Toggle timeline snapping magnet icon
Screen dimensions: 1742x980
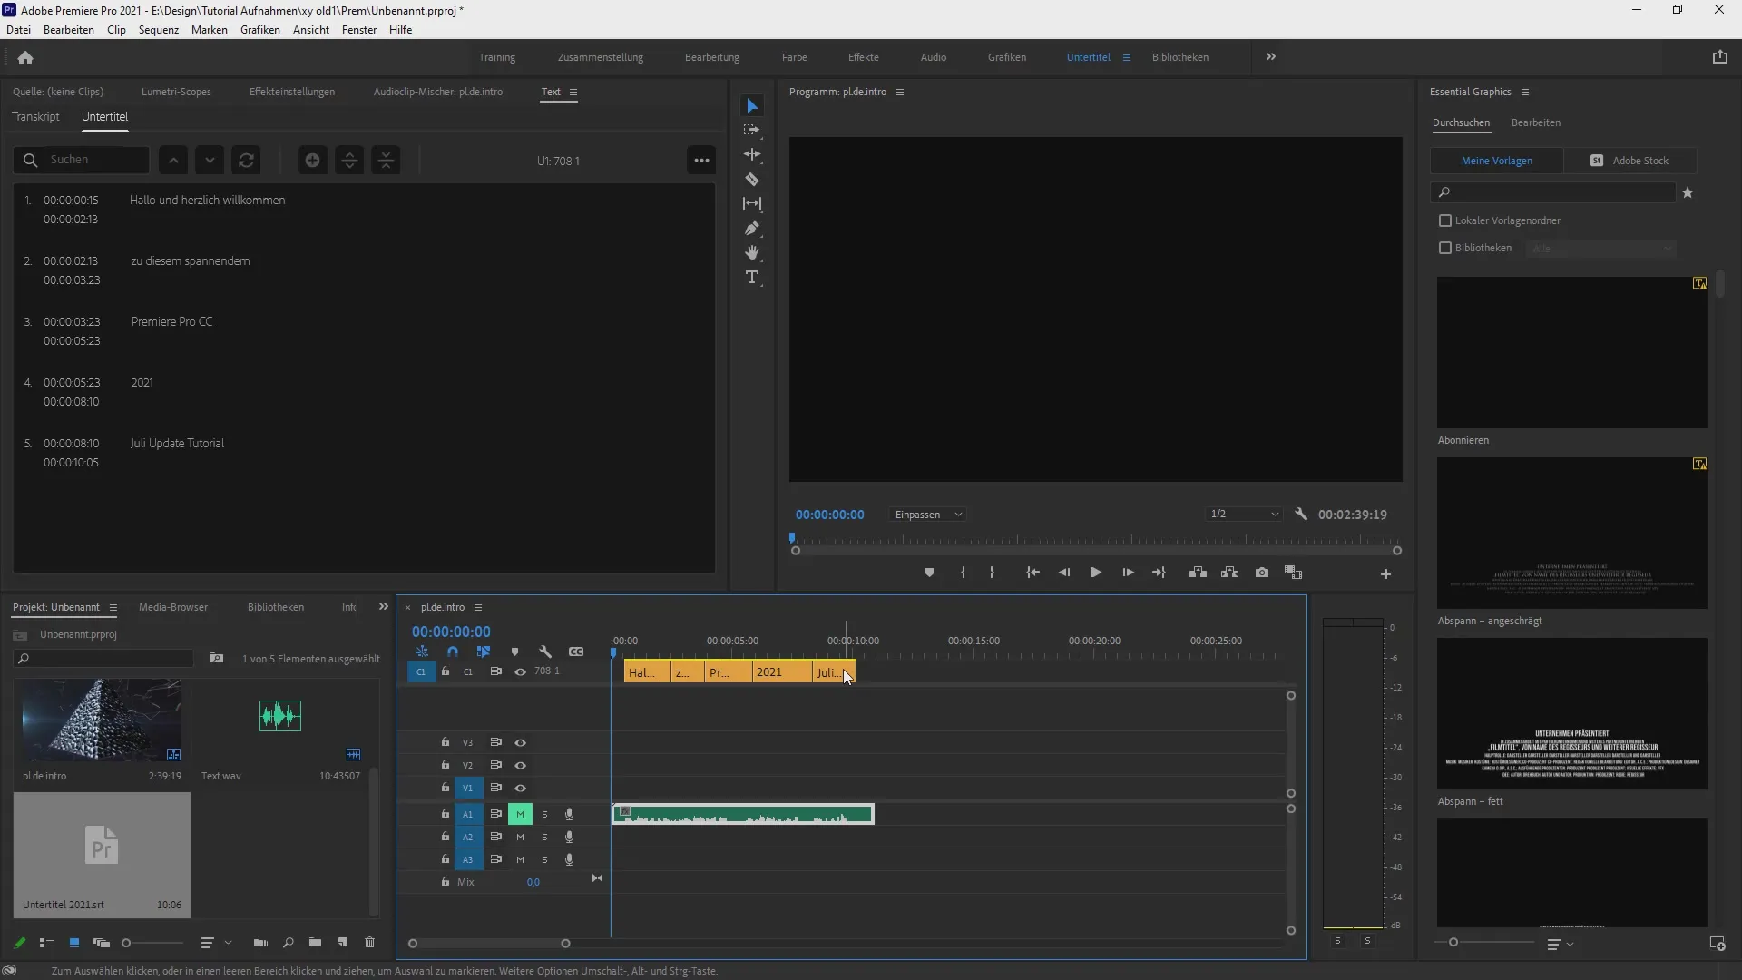tap(453, 652)
